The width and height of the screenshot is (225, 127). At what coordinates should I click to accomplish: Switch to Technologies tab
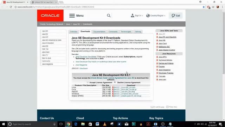126,32
